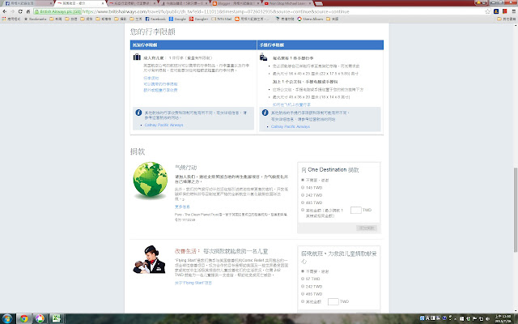This screenshot has width=518, height=324.
Task: Reload the page with the refresh icon
Action: pyautogui.click(x=20, y=11)
